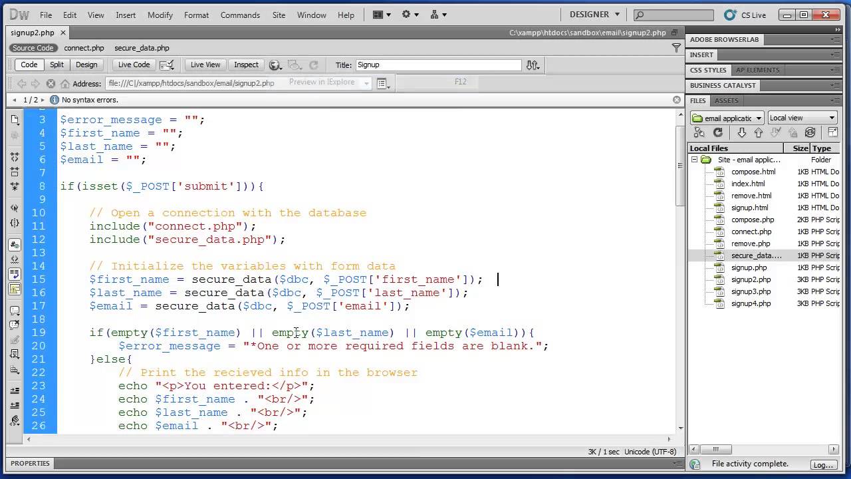Click the Refresh icon in Files panel
The width and height of the screenshot is (851, 479).
tap(718, 132)
